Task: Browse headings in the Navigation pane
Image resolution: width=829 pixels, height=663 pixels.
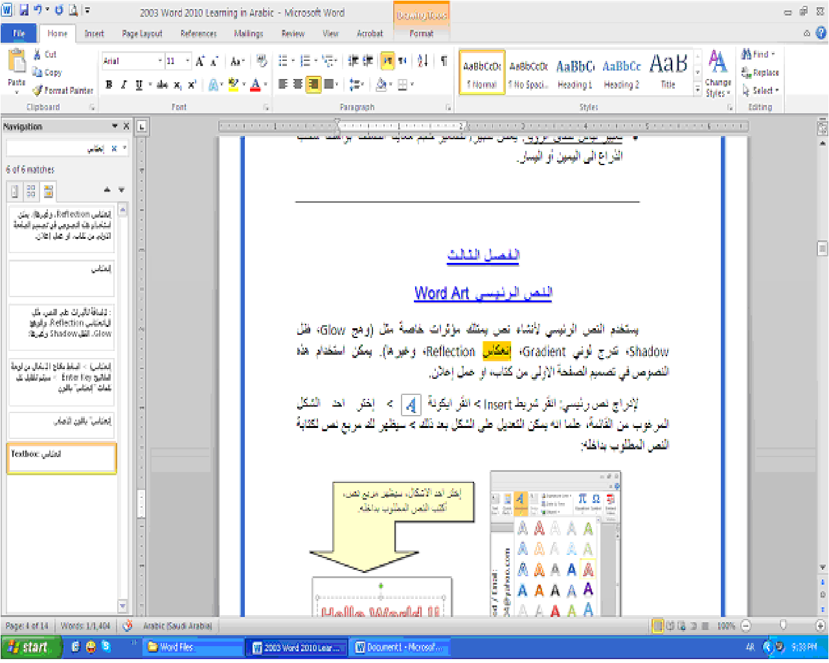Action: [x=14, y=191]
